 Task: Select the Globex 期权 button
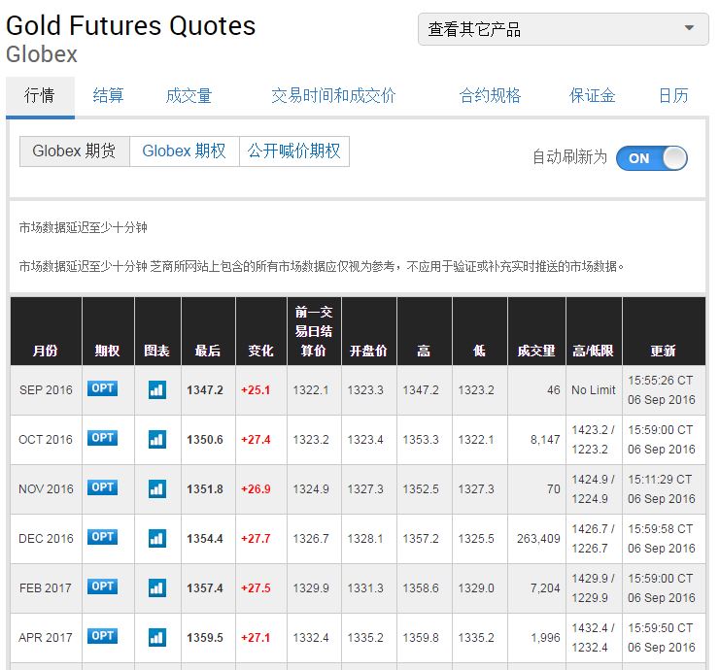click(x=184, y=151)
